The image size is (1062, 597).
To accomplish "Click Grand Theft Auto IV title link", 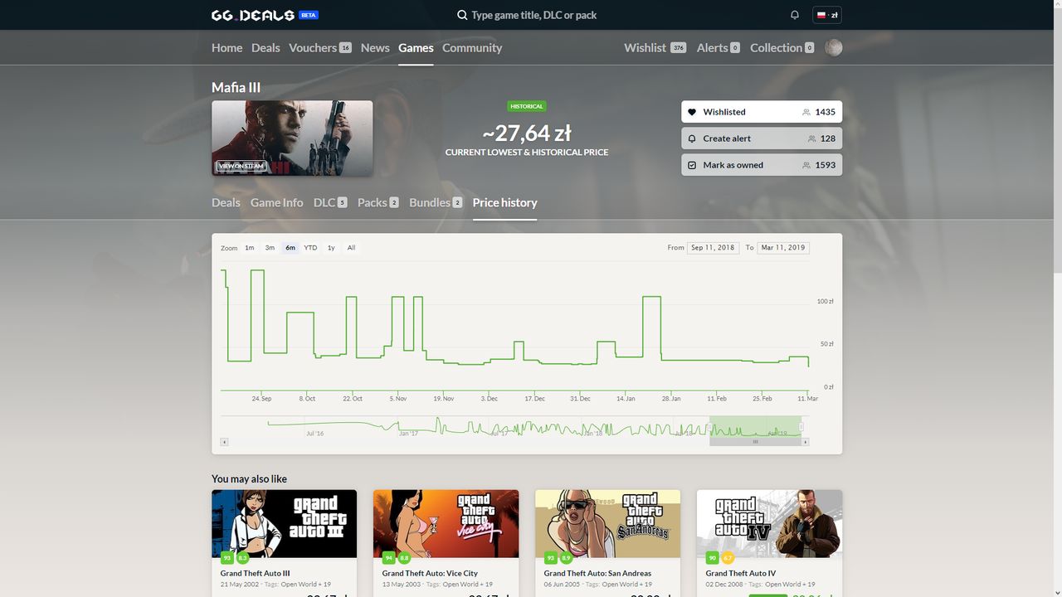I will (741, 573).
